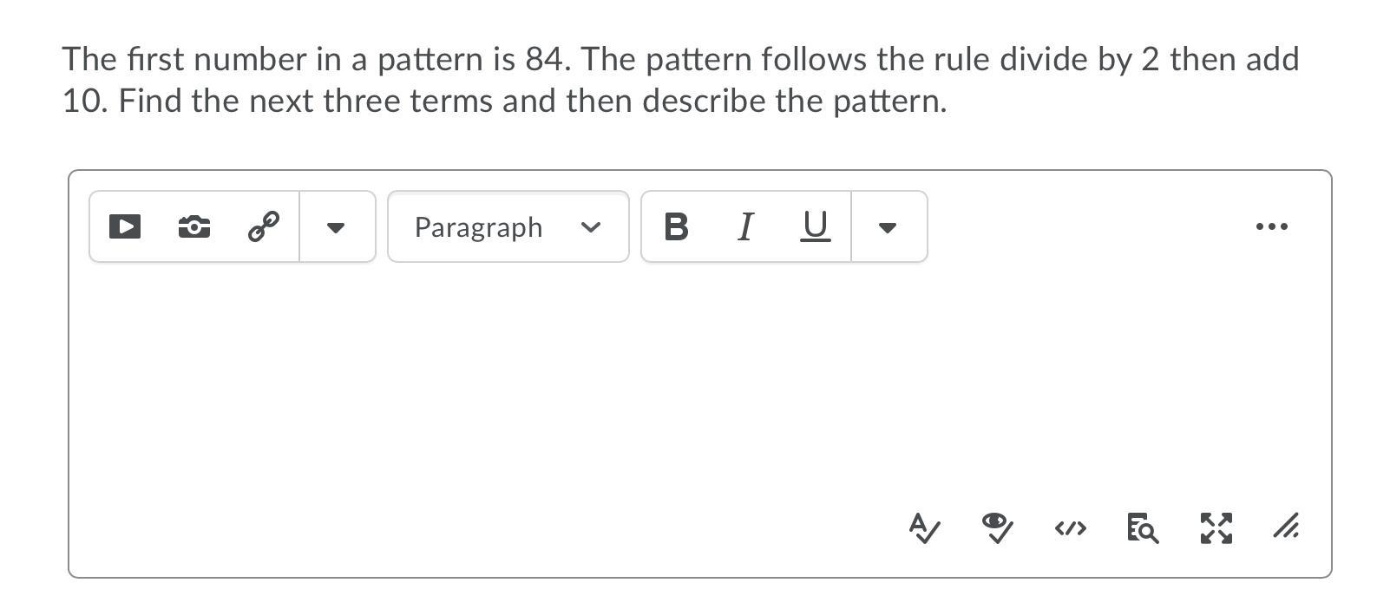Click the Insert Quicklink chain icon
The height and width of the screenshot is (609, 1377).
coord(263,227)
